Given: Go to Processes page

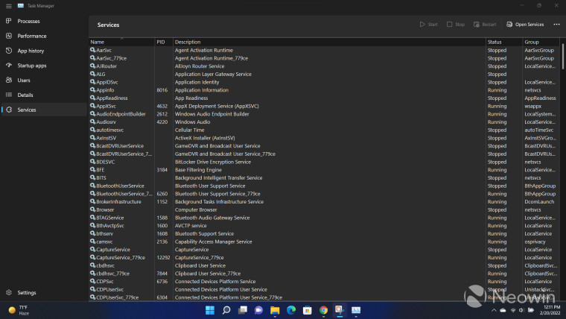Looking at the screenshot, I should pos(28,22).
